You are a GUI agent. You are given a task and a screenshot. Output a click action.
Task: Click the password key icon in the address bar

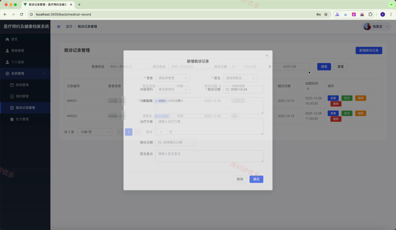pos(319,14)
